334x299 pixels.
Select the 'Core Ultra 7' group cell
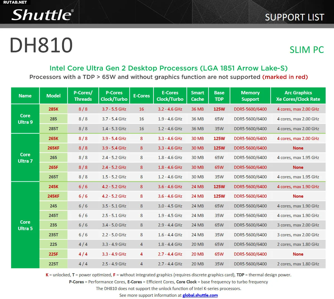pos(25,158)
